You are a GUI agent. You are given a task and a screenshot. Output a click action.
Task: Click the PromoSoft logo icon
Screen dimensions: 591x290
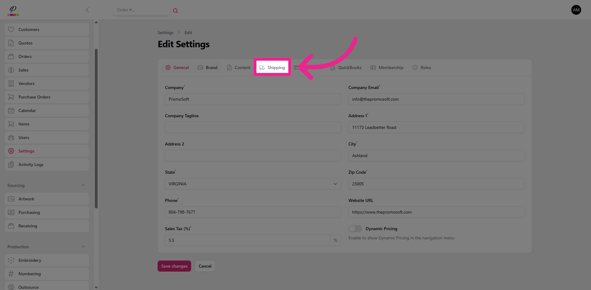pyautogui.click(x=13, y=10)
